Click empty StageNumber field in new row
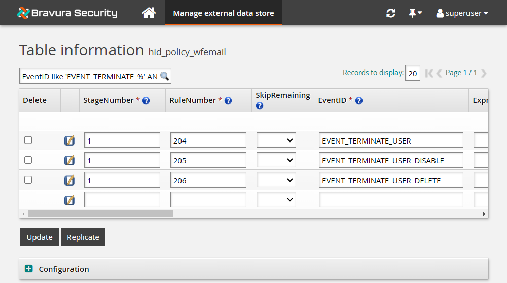The image size is (507, 283). [122, 199]
